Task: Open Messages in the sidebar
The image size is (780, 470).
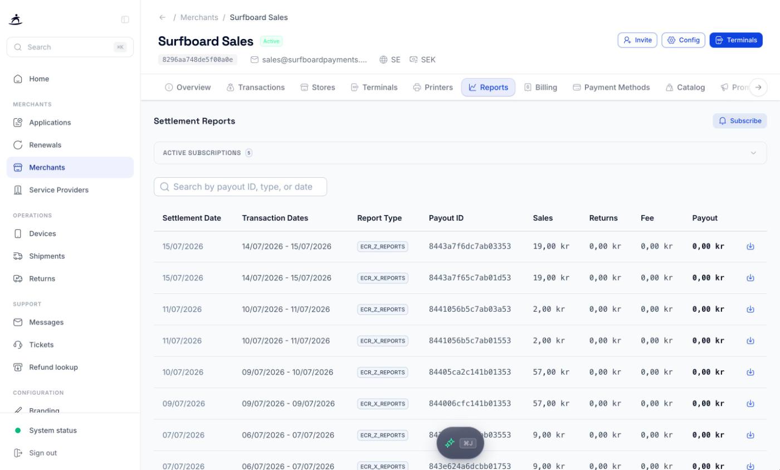Action: tap(70, 322)
